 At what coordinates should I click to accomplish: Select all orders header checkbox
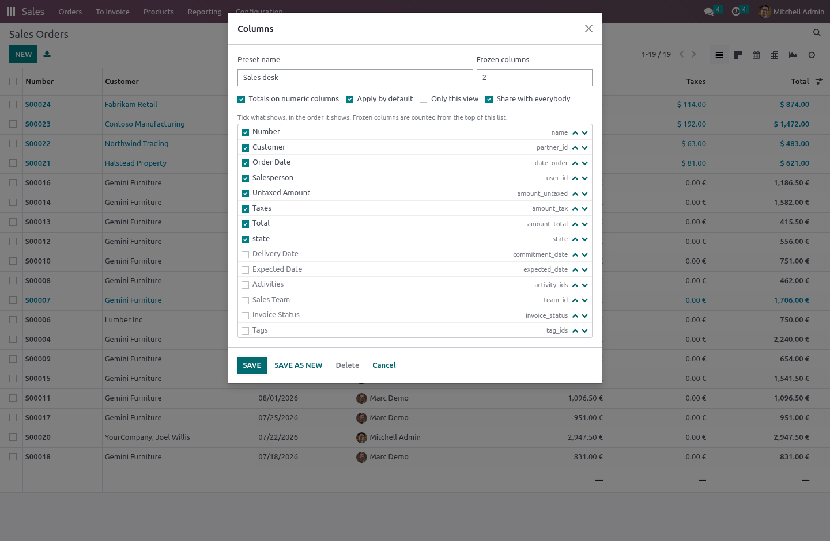pyautogui.click(x=13, y=82)
